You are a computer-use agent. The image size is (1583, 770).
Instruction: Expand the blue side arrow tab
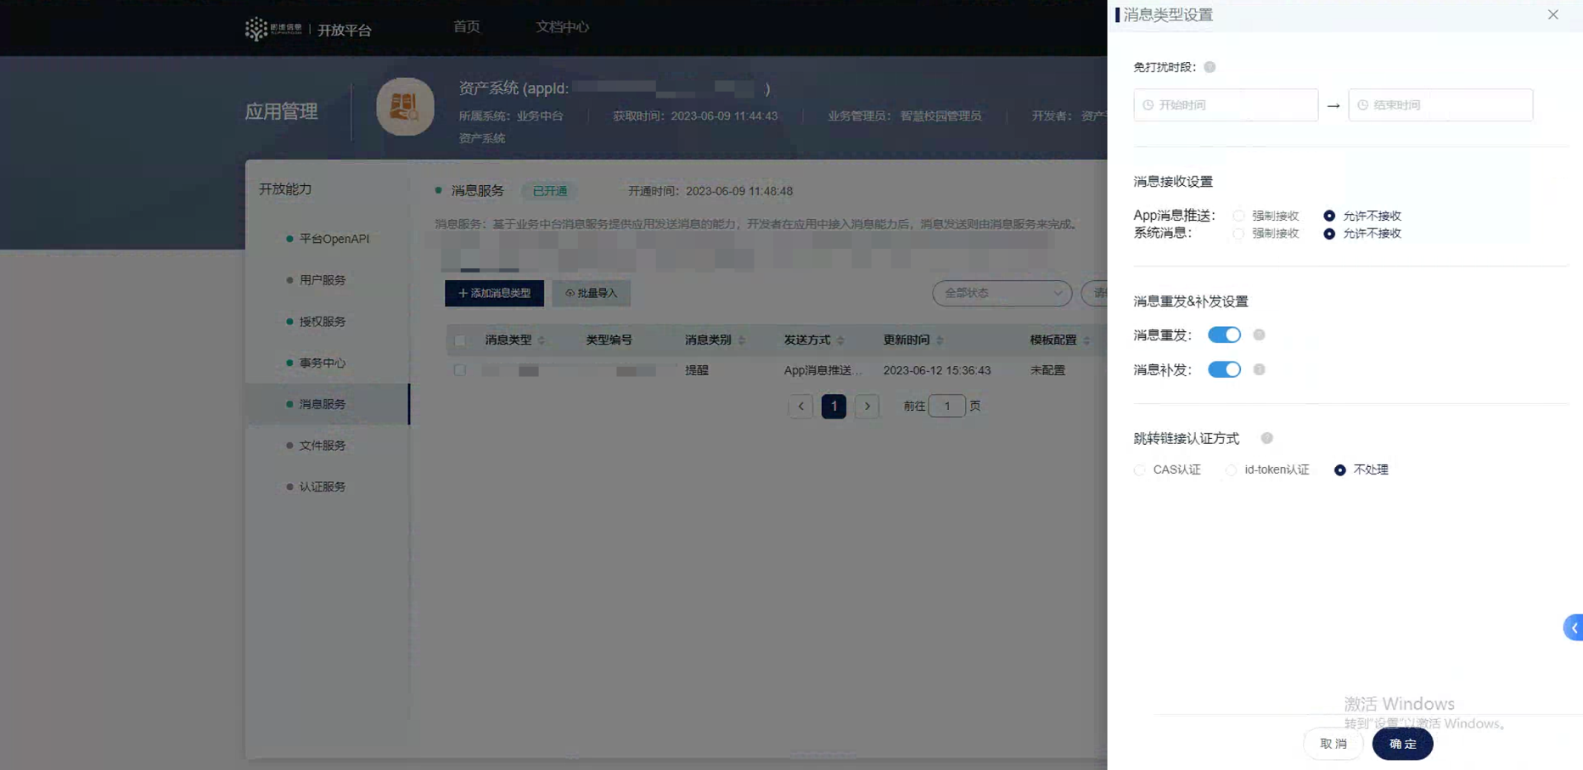click(1574, 627)
